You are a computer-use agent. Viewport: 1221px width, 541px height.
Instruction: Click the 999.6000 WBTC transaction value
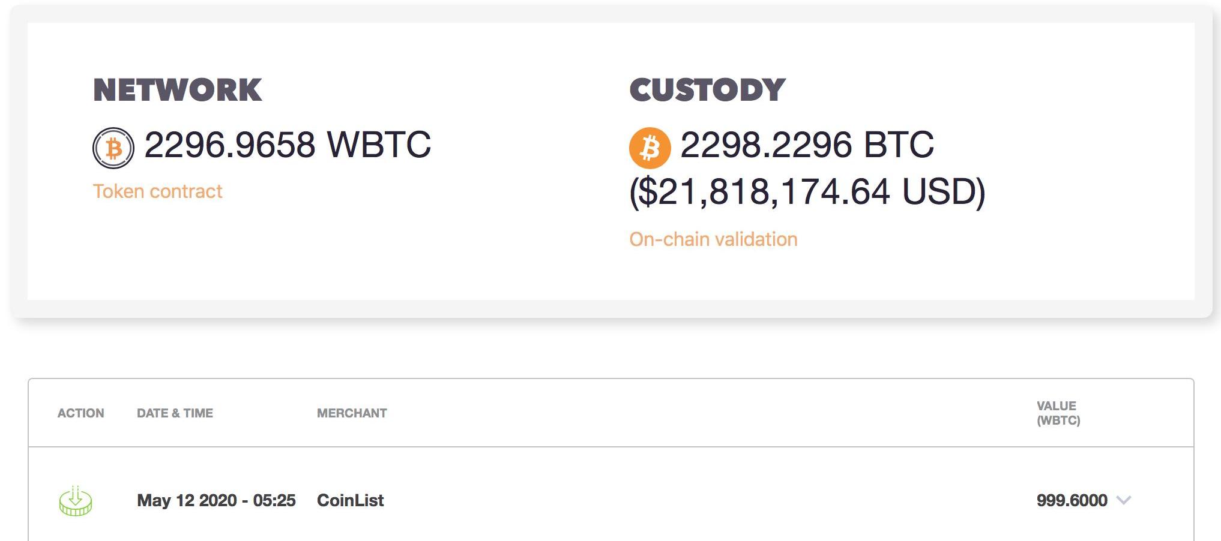tap(1072, 500)
